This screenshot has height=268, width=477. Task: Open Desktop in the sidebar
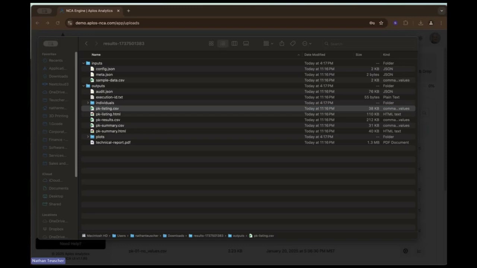[x=56, y=196]
